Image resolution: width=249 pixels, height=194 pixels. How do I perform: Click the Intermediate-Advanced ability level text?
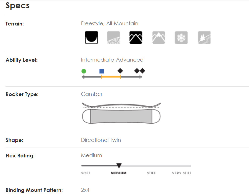[112, 60]
